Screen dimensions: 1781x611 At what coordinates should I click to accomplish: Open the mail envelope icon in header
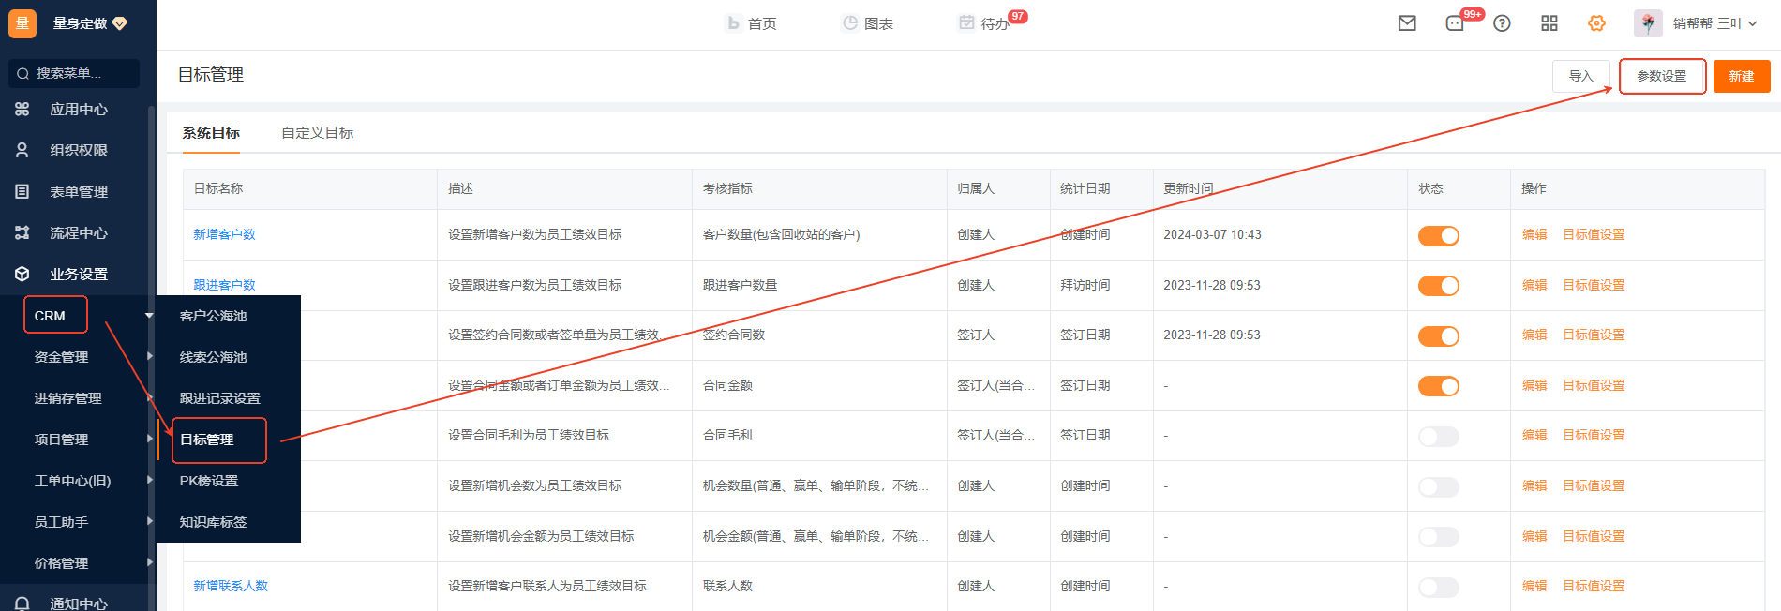point(1407,23)
